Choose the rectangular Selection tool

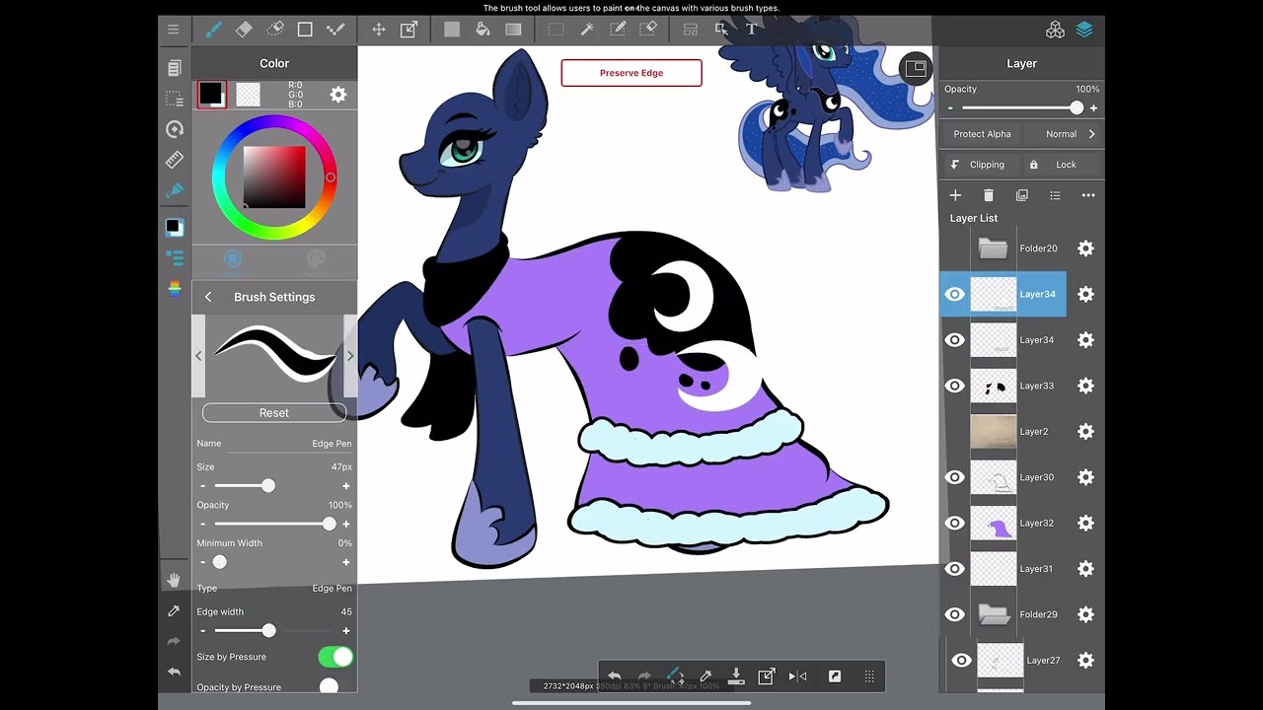(x=557, y=30)
